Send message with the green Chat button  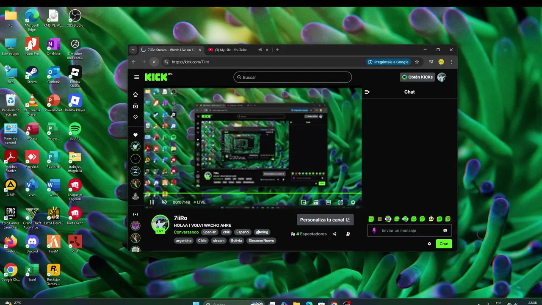[444, 244]
